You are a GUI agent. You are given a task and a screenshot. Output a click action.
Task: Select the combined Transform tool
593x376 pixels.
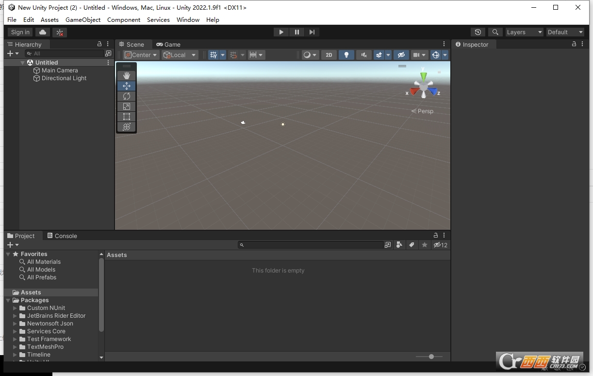126,127
